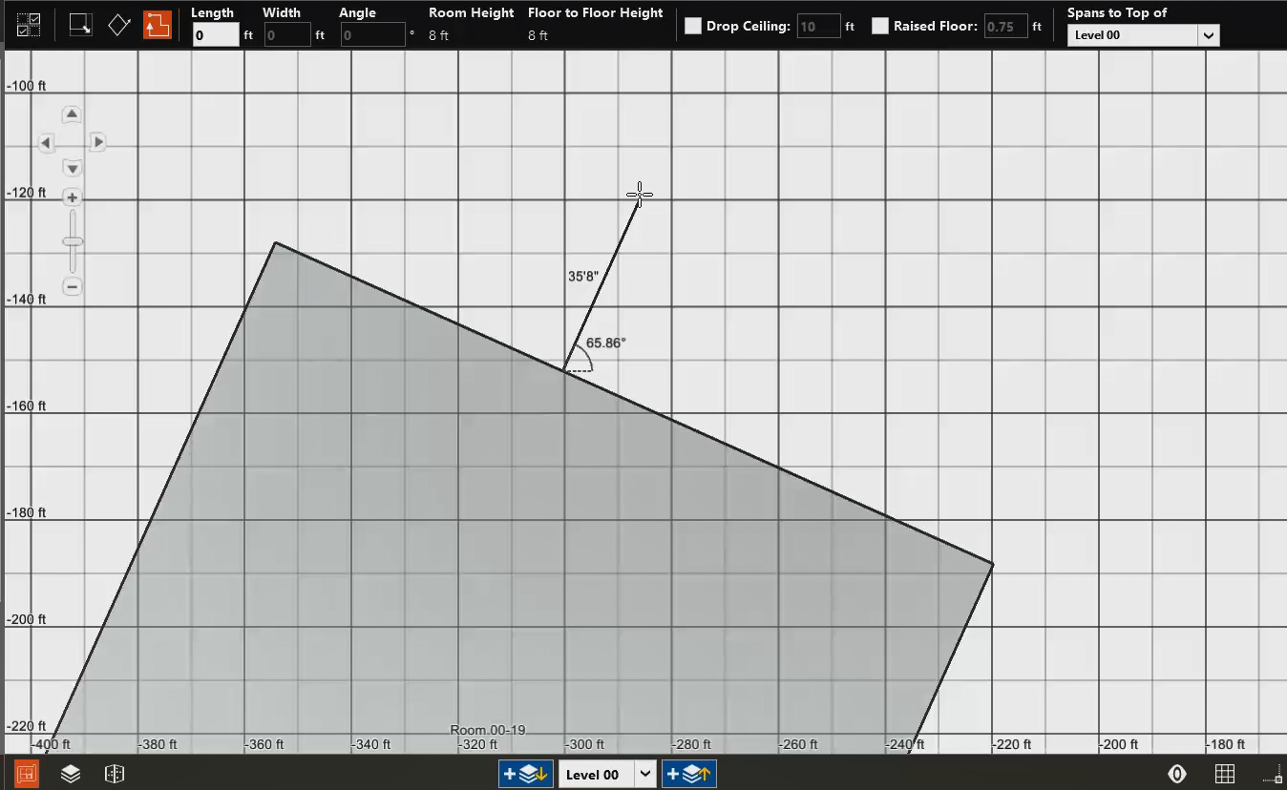Select the draw rectangular room tool

(x=81, y=25)
